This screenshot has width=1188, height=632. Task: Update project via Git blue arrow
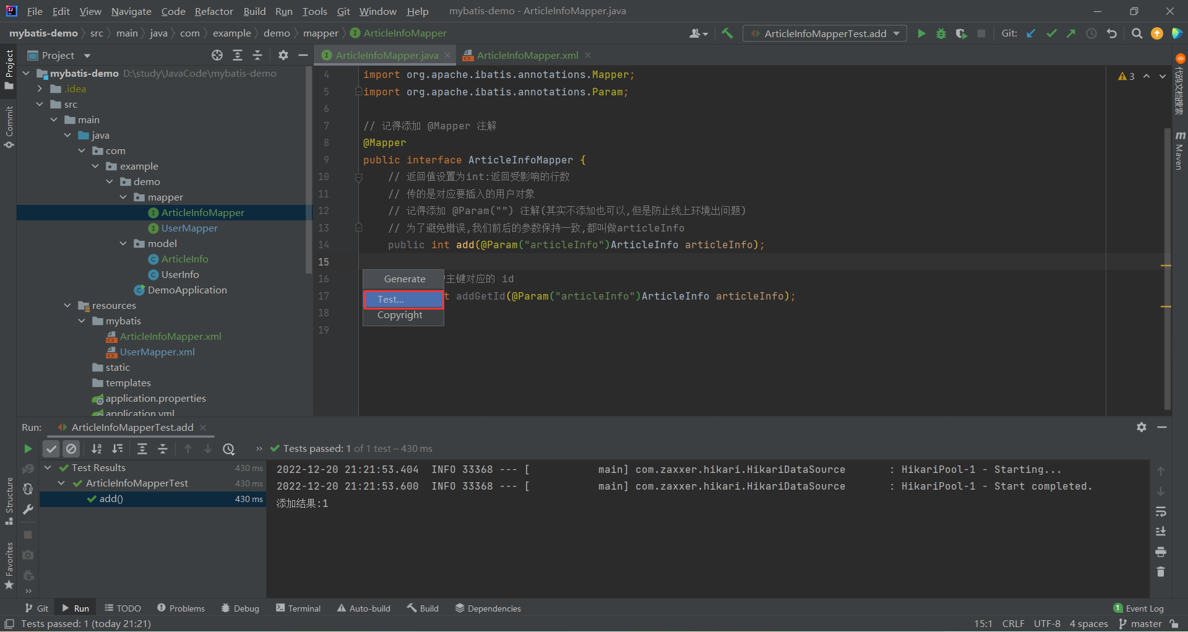coord(1031,33)
